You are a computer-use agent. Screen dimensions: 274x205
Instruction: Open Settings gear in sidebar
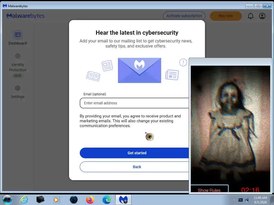point(17,88)
